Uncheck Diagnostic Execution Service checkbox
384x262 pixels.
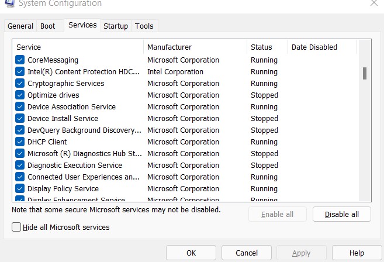(20, 166)
